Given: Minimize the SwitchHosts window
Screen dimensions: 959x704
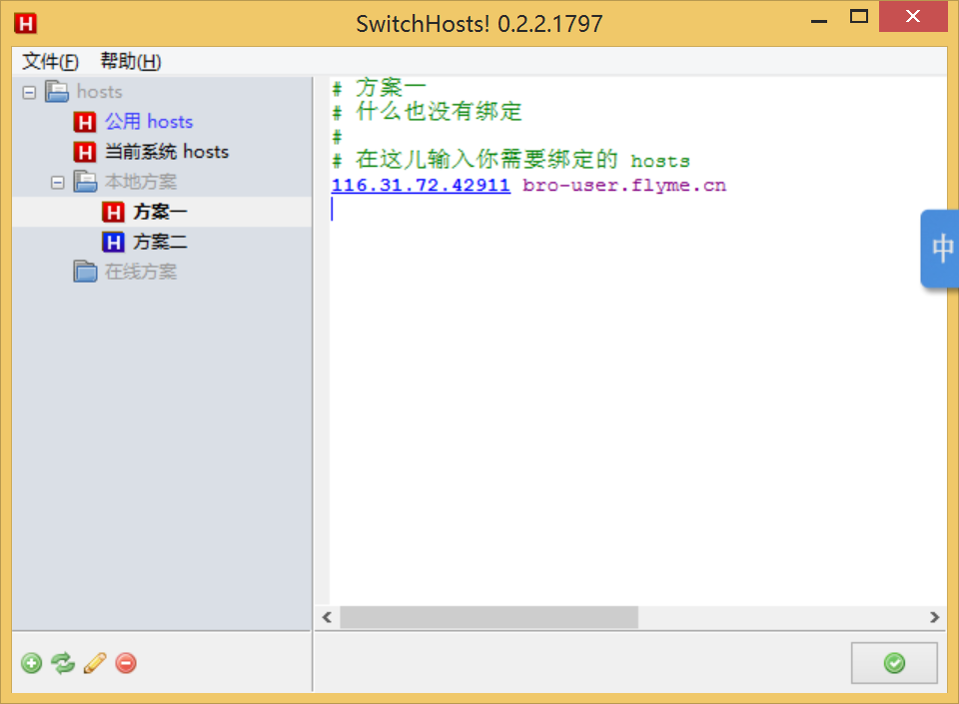Looking at the screenshot, I should 819,20.
